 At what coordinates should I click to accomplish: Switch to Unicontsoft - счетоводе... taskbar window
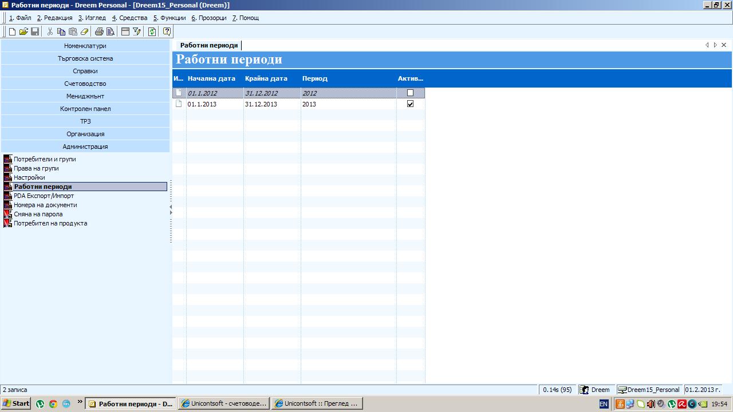(x=223, y=403)
